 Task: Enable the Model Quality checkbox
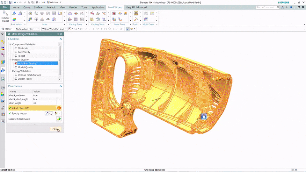[16, 67]
